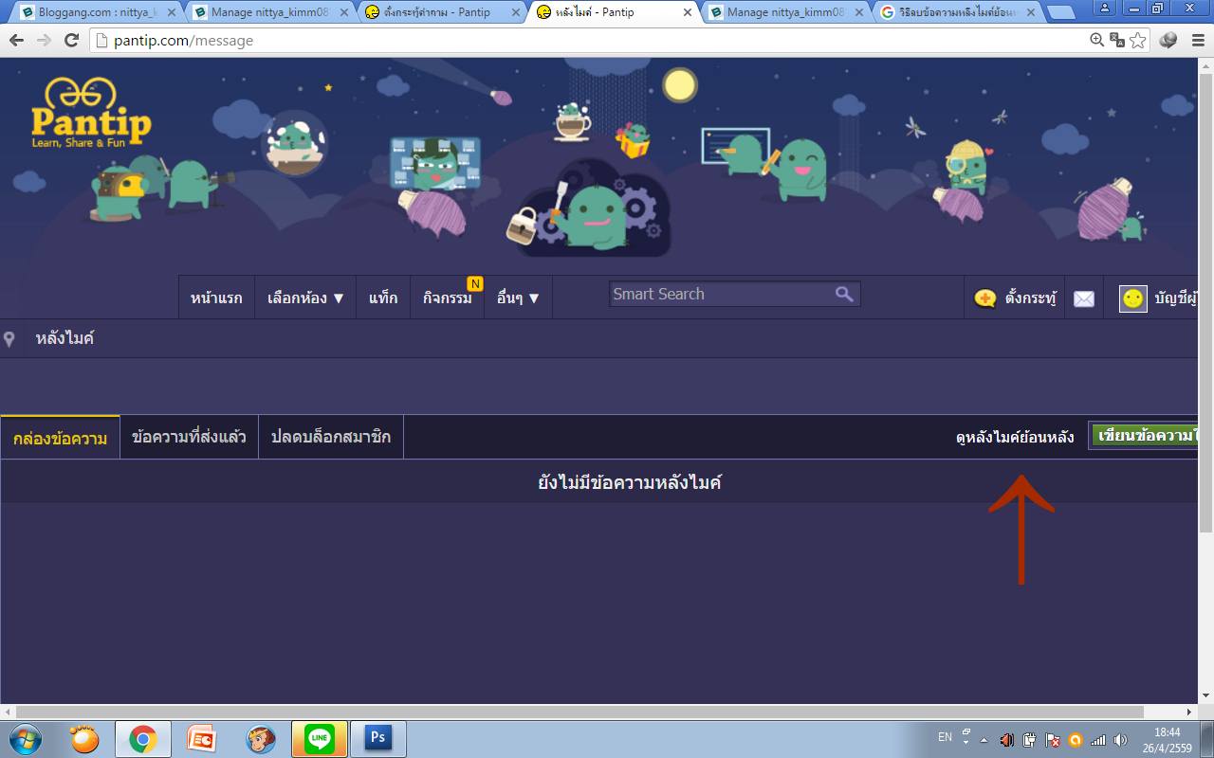Select the กล่องข้อความ inbox tab
The width and height of the screenshot is (1214, 758).
60,438
